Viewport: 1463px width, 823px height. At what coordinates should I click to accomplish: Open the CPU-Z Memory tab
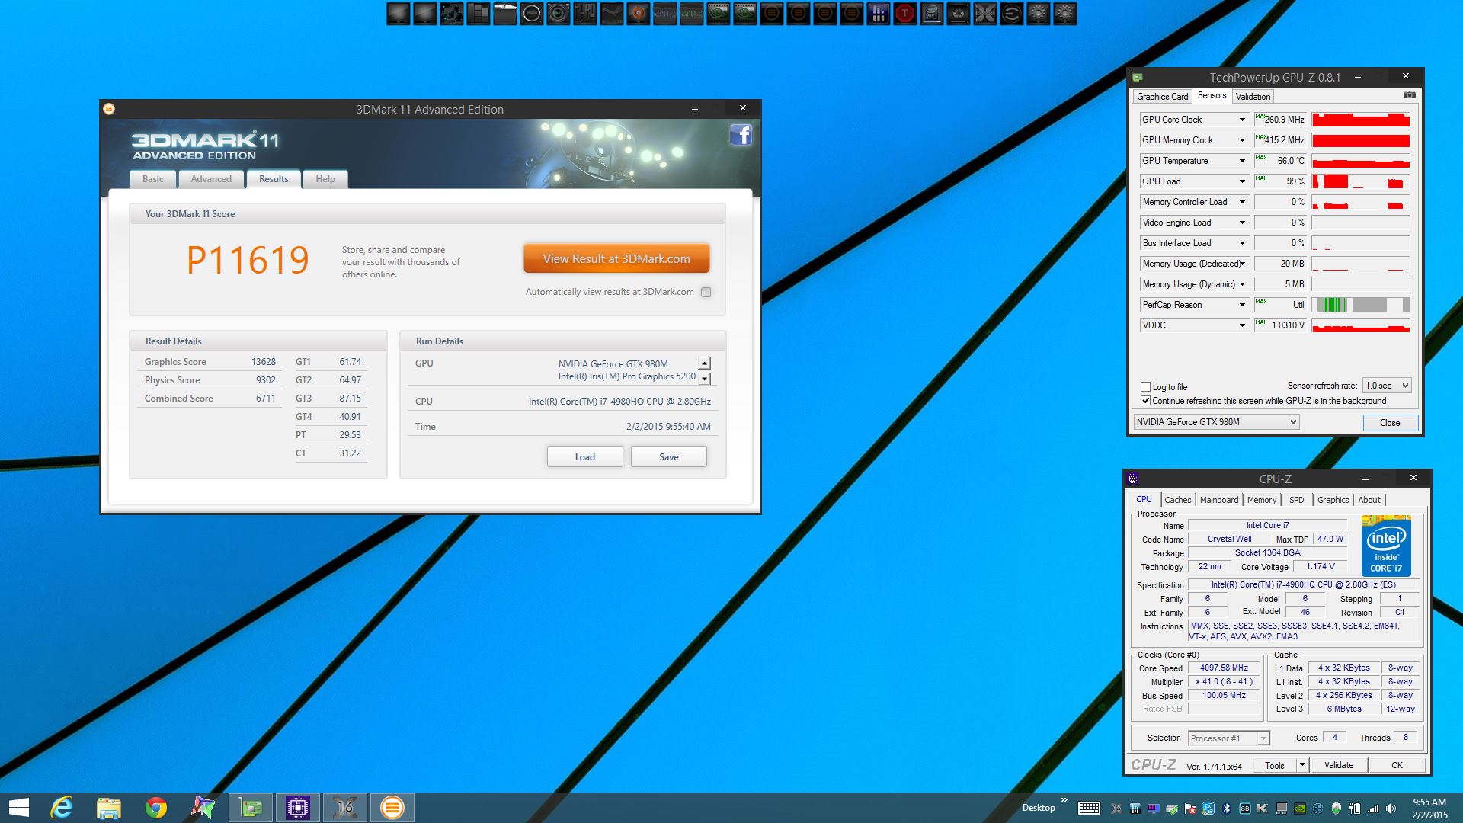[x=1262, y=500]
